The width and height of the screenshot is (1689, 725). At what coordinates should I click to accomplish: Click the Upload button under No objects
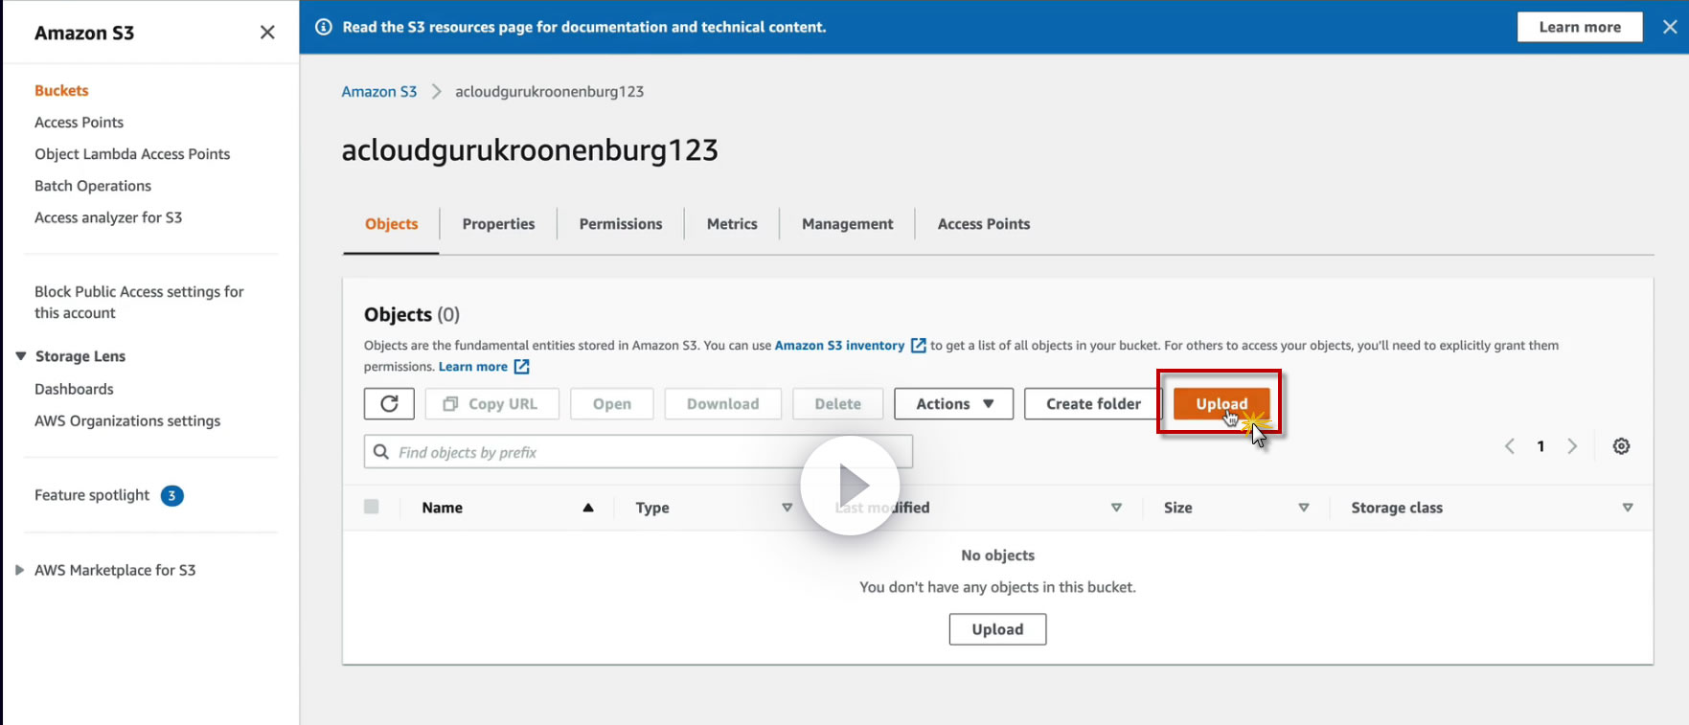(997, 629)
